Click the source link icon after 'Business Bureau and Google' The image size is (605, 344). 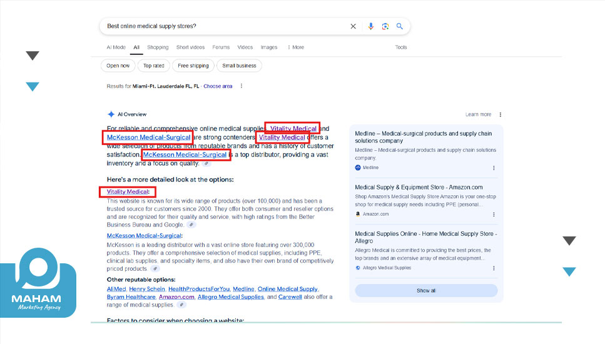point(191,225)
